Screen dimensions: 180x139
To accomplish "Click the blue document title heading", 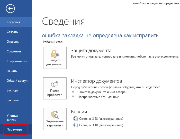I will [100, 35].
